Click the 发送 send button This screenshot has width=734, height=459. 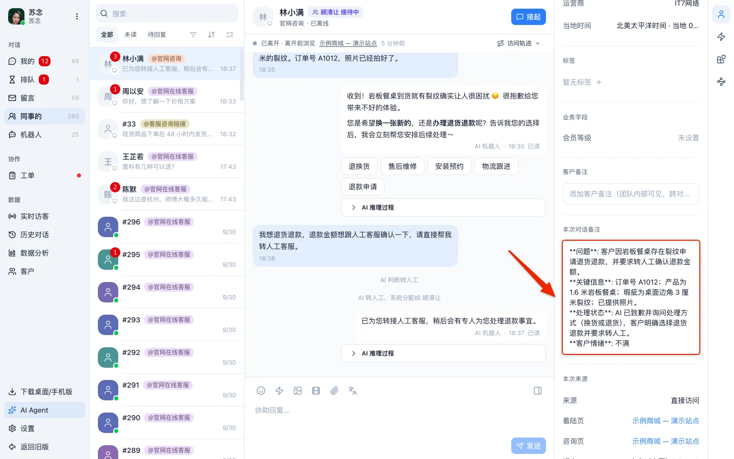[x=529, y=446]
